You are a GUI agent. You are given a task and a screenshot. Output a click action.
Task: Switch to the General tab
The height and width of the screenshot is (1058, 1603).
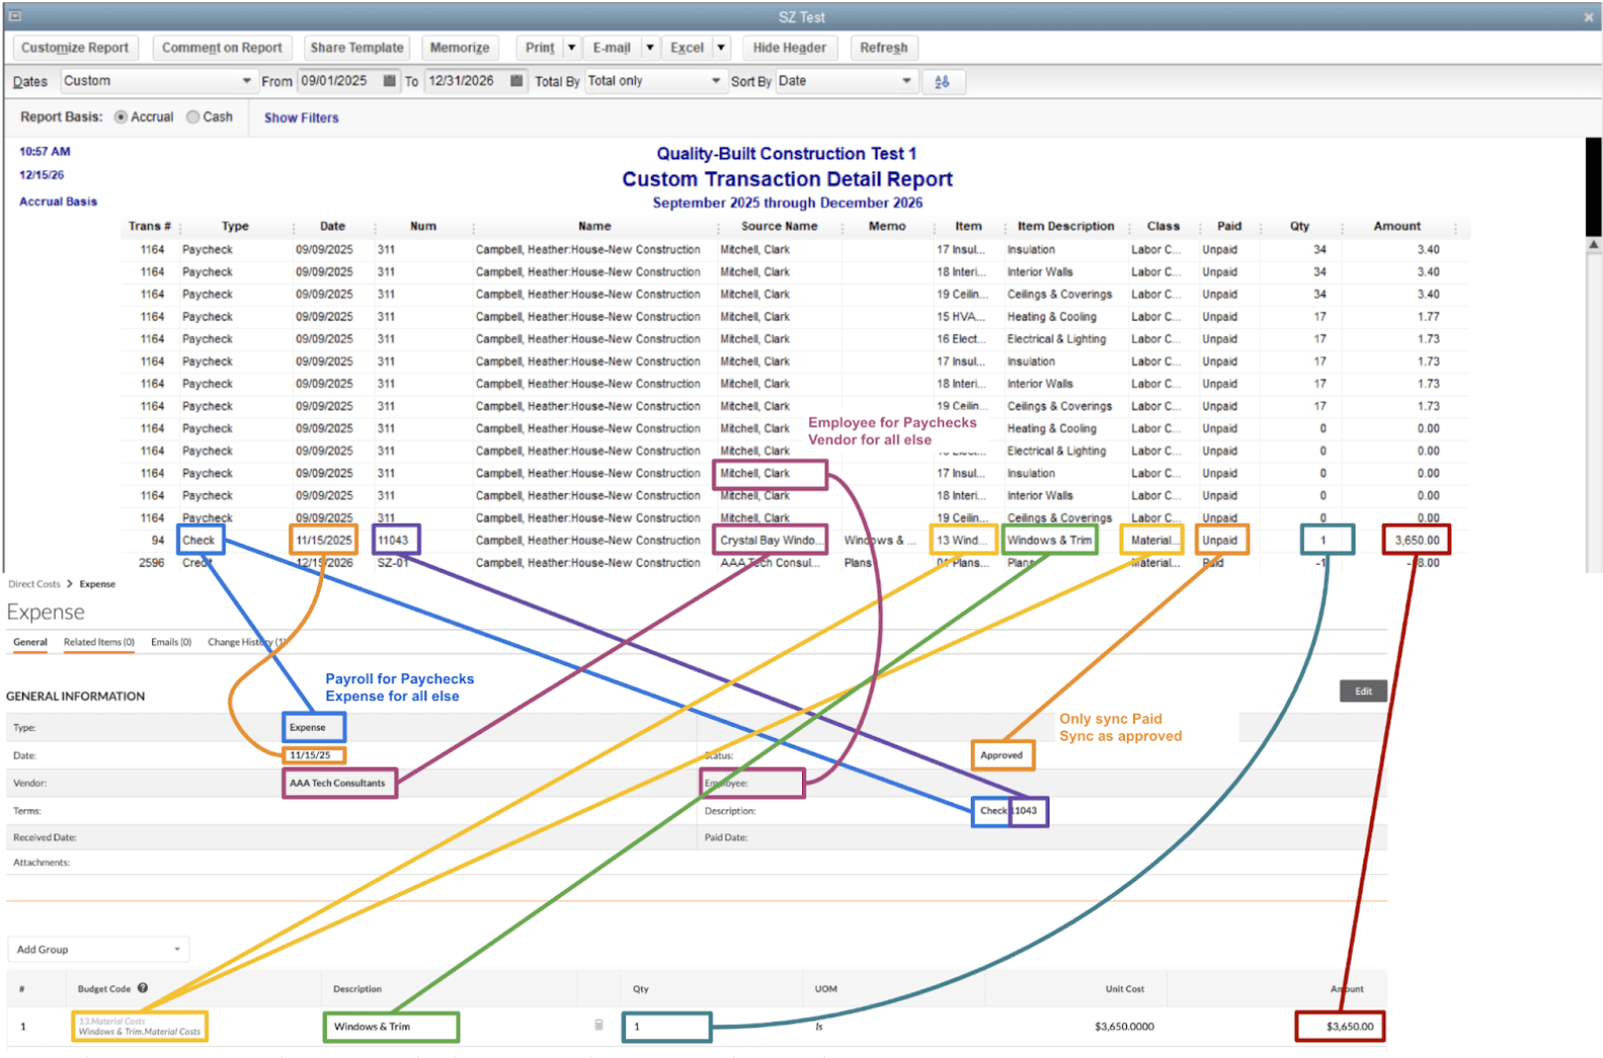[30, 641]
